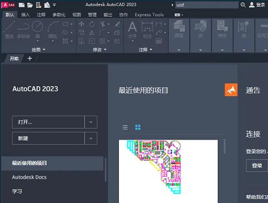Select the 管理 ribbon tab
The image size is (268, 203).
tap(92, 14)
